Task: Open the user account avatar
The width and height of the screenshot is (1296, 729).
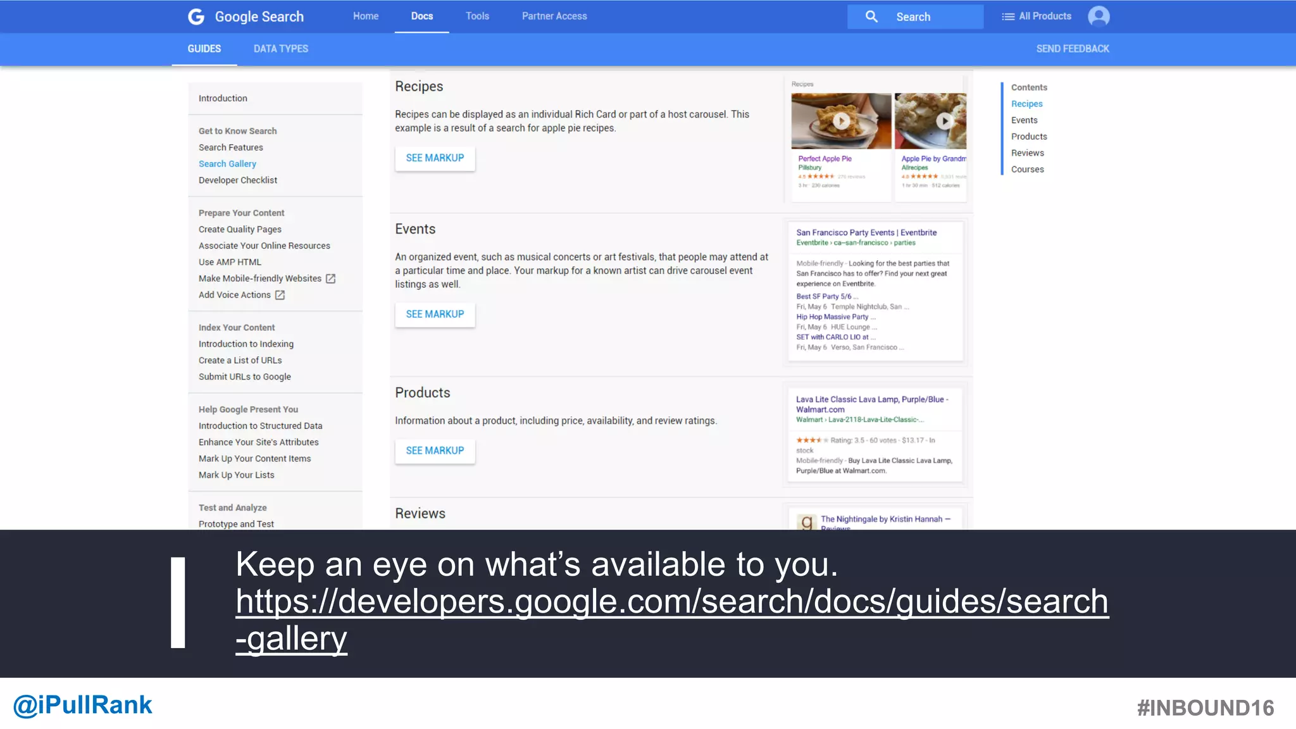Action: pos(1099,16)
